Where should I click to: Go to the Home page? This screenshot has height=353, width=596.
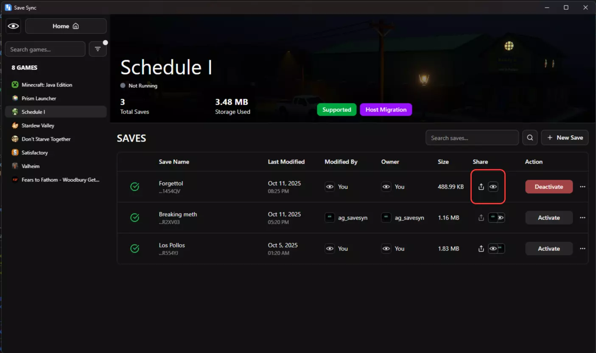click(66, 26)
